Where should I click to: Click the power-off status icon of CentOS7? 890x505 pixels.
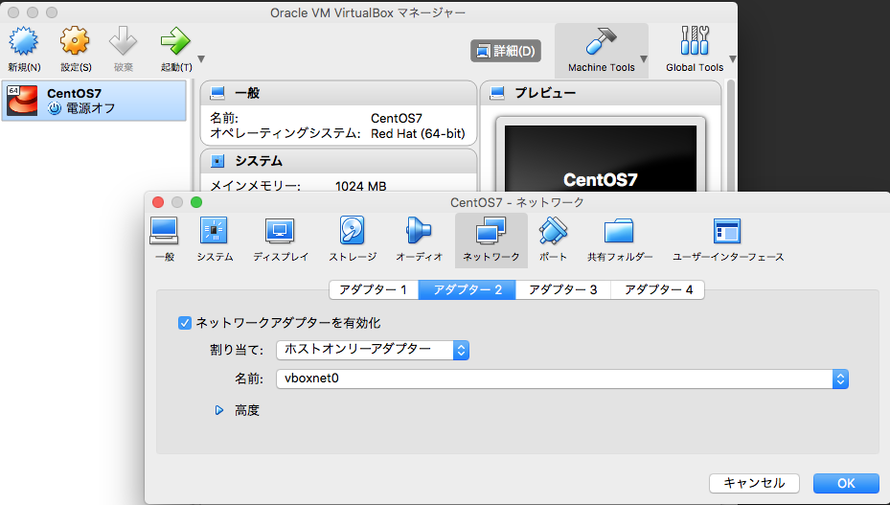[x=55, y=108]
